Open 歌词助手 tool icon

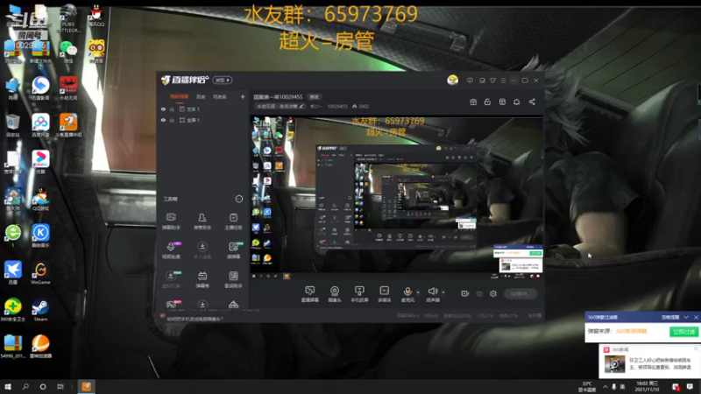[233, 279]
